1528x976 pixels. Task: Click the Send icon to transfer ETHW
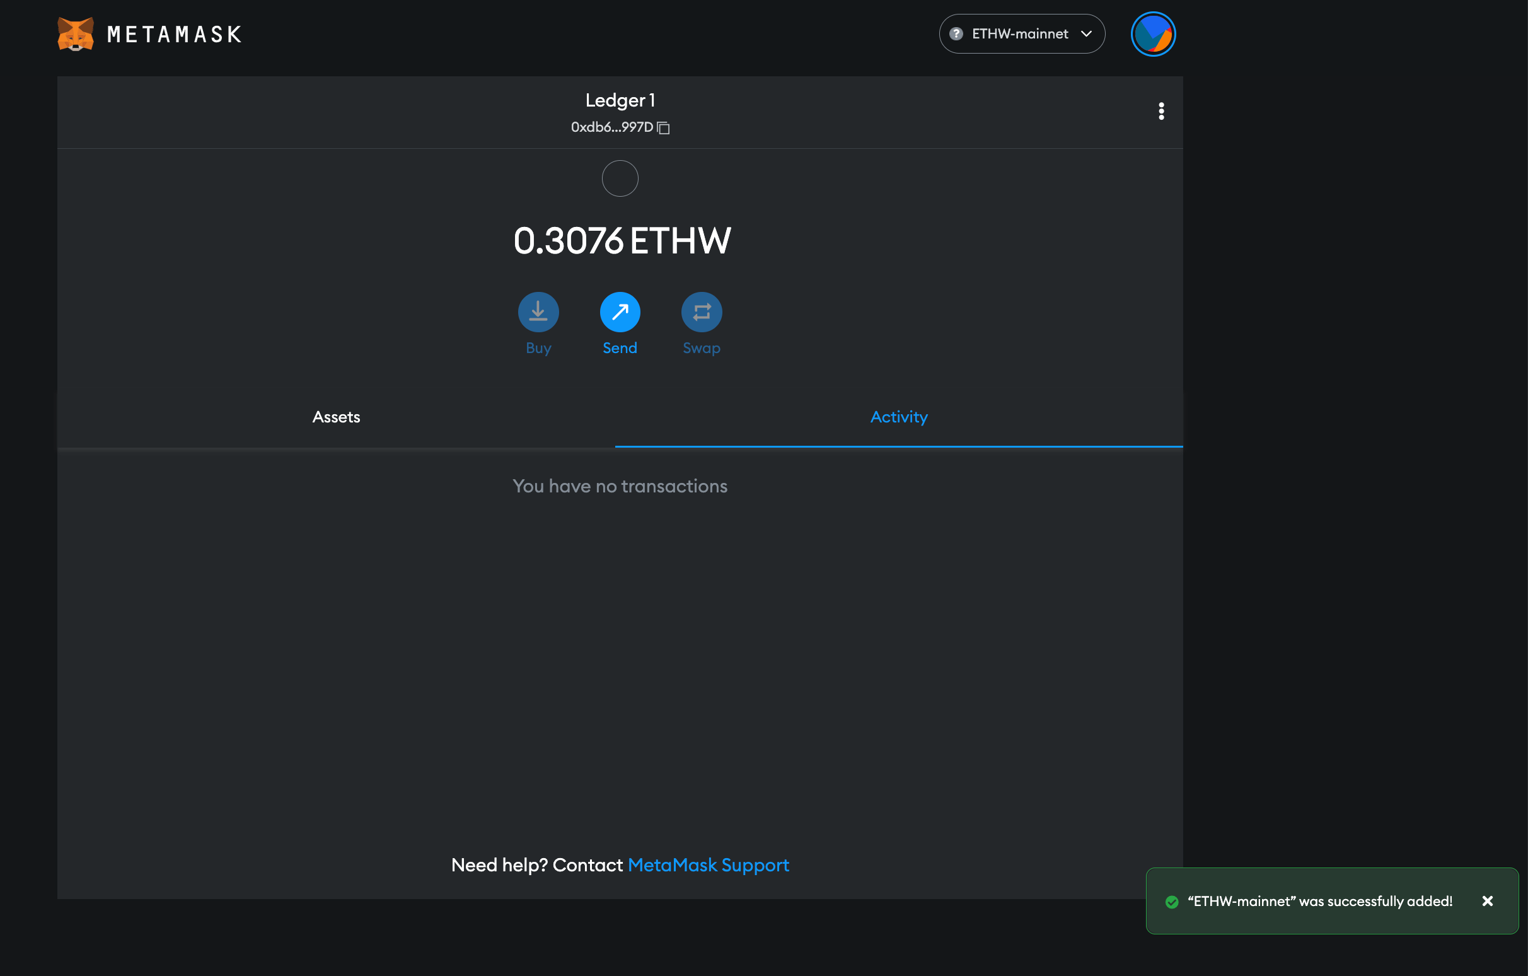coord(620,311)
